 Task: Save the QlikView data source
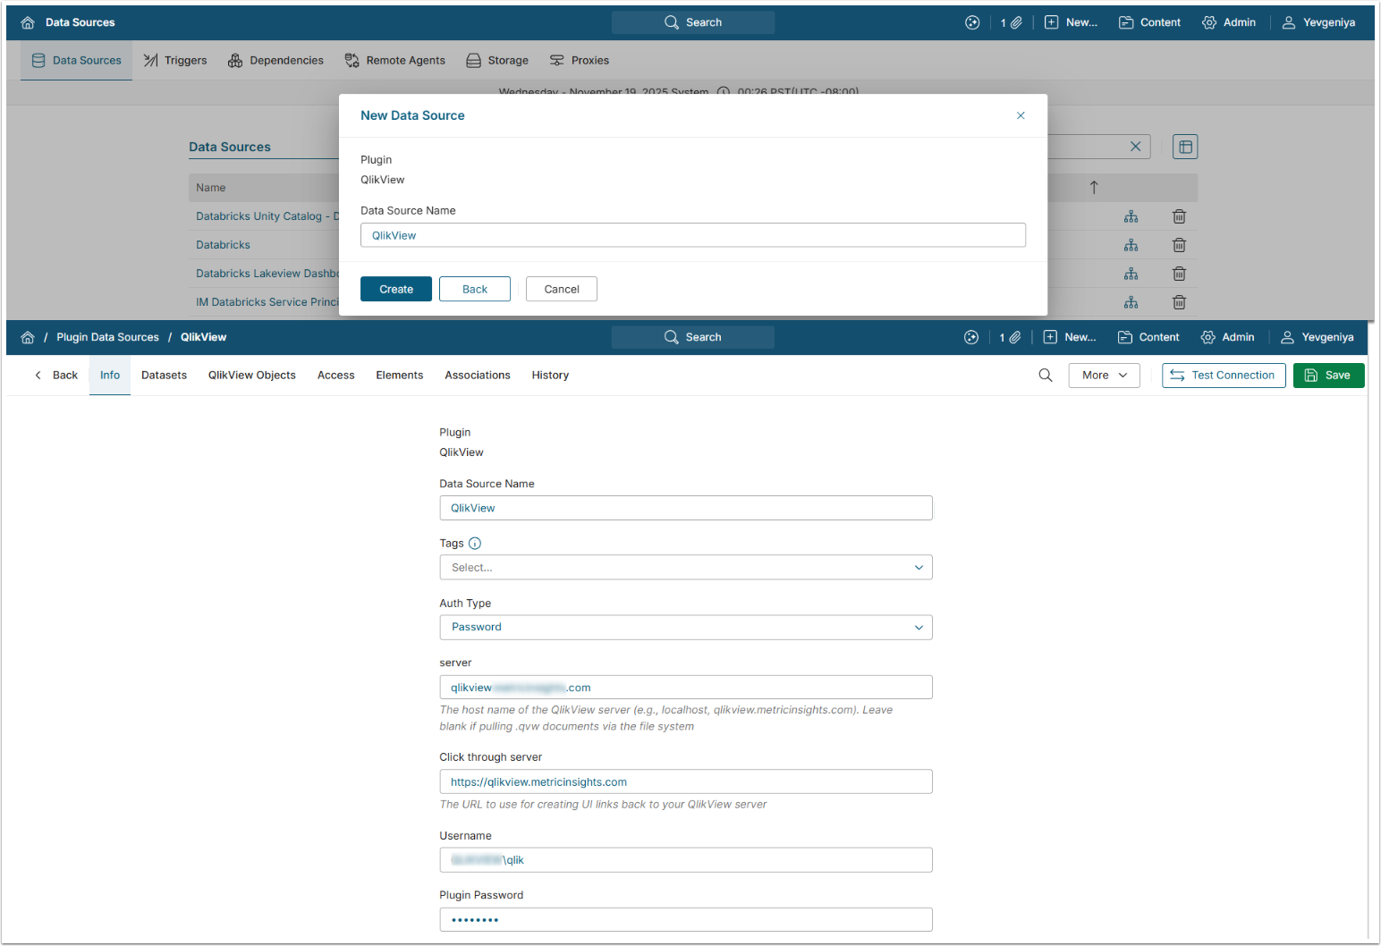(1328, 376)
